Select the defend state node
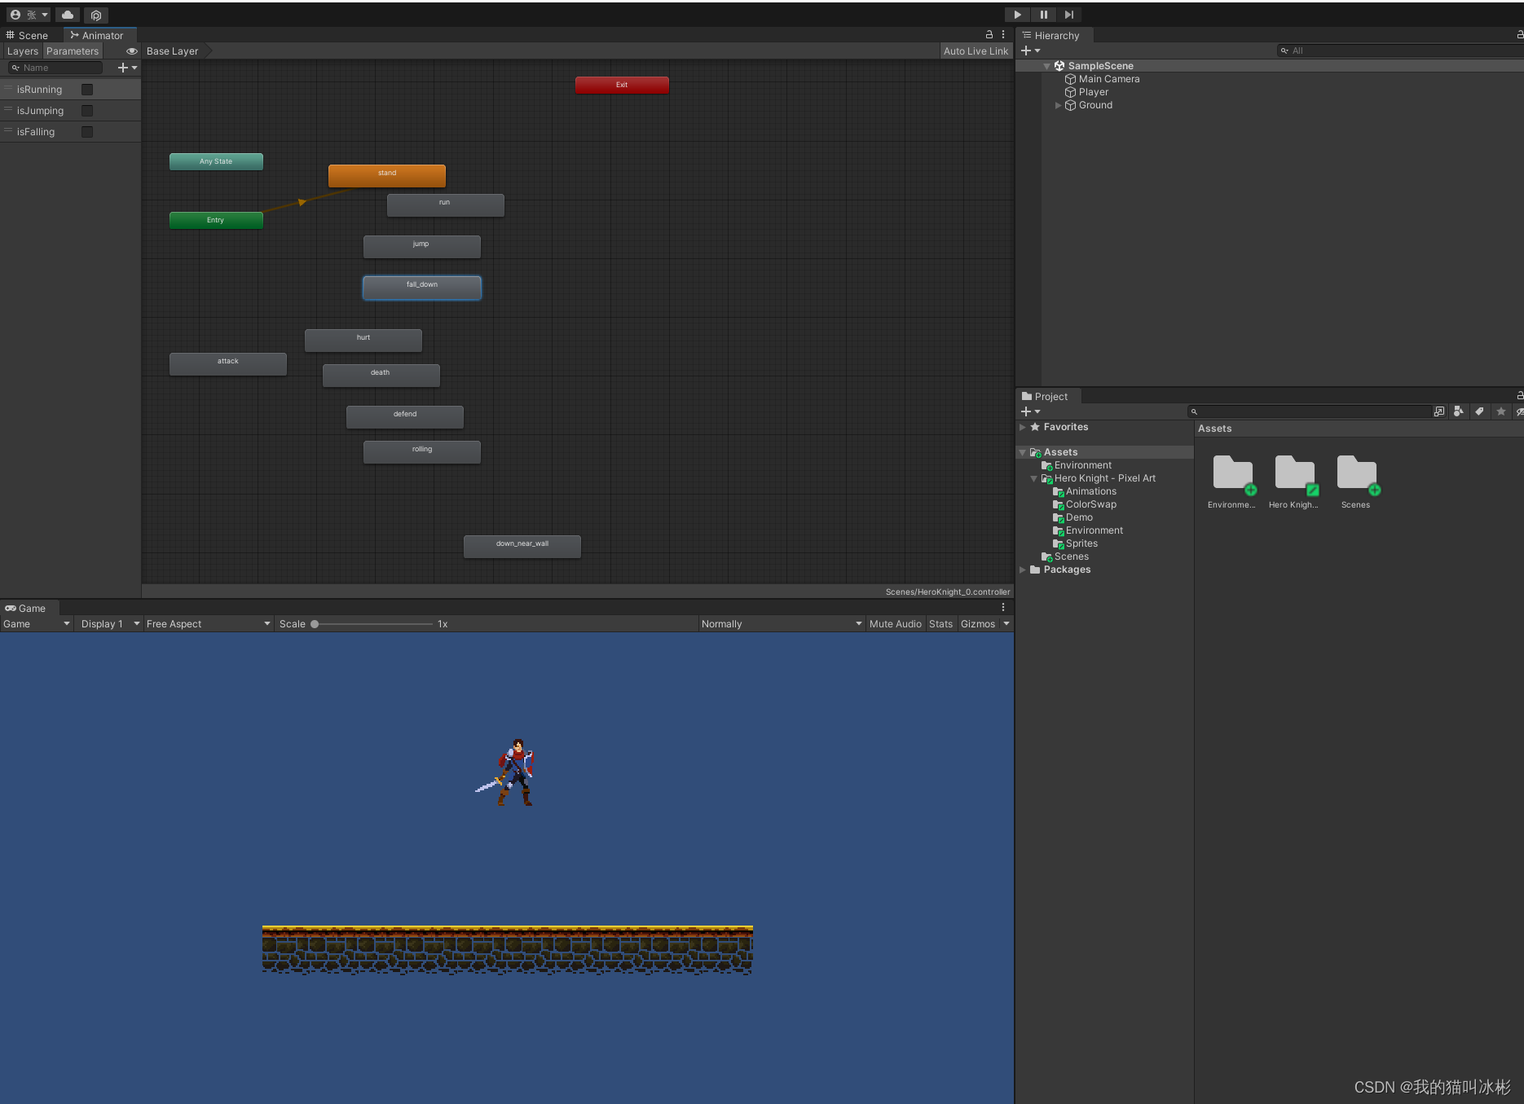This screenshot has width=1524, height=1104. [x=405, y=417]
